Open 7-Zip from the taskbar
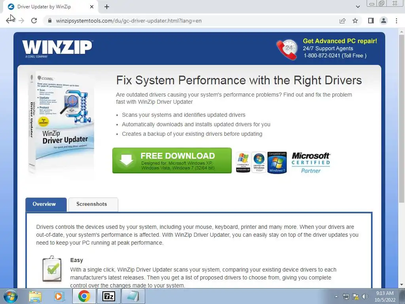This screenshot has height=304, width=405. tap(108, 296)
